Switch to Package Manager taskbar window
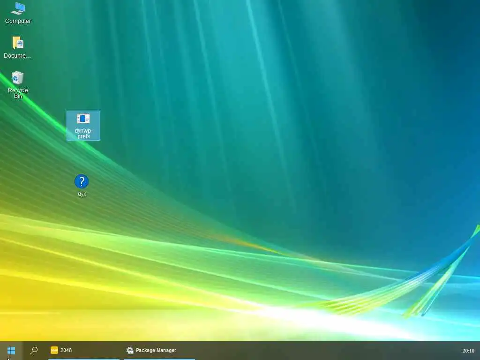Screen dimensions: 480x360 [159, 350]
